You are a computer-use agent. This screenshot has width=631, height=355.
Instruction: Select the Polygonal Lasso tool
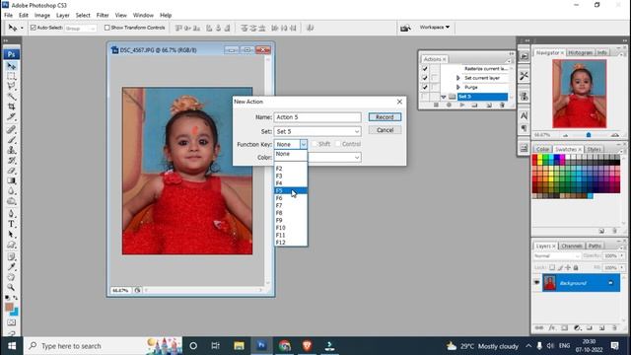point(11,86)
